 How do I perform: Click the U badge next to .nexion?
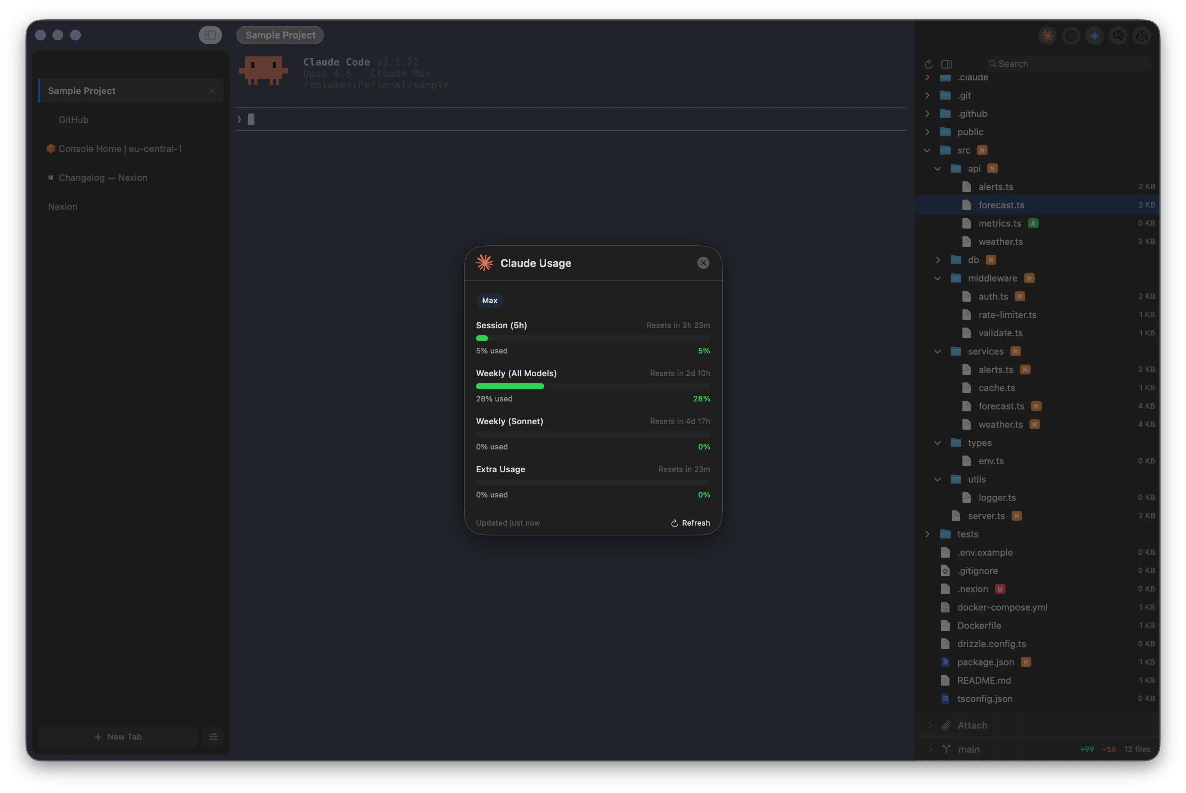(1000, 589)
